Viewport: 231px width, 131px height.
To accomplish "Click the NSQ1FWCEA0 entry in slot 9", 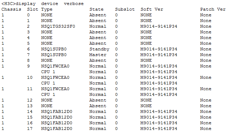I will [55, 66].
